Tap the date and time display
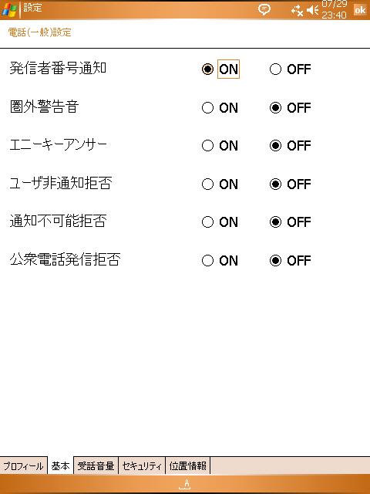 tap(334, 9)
